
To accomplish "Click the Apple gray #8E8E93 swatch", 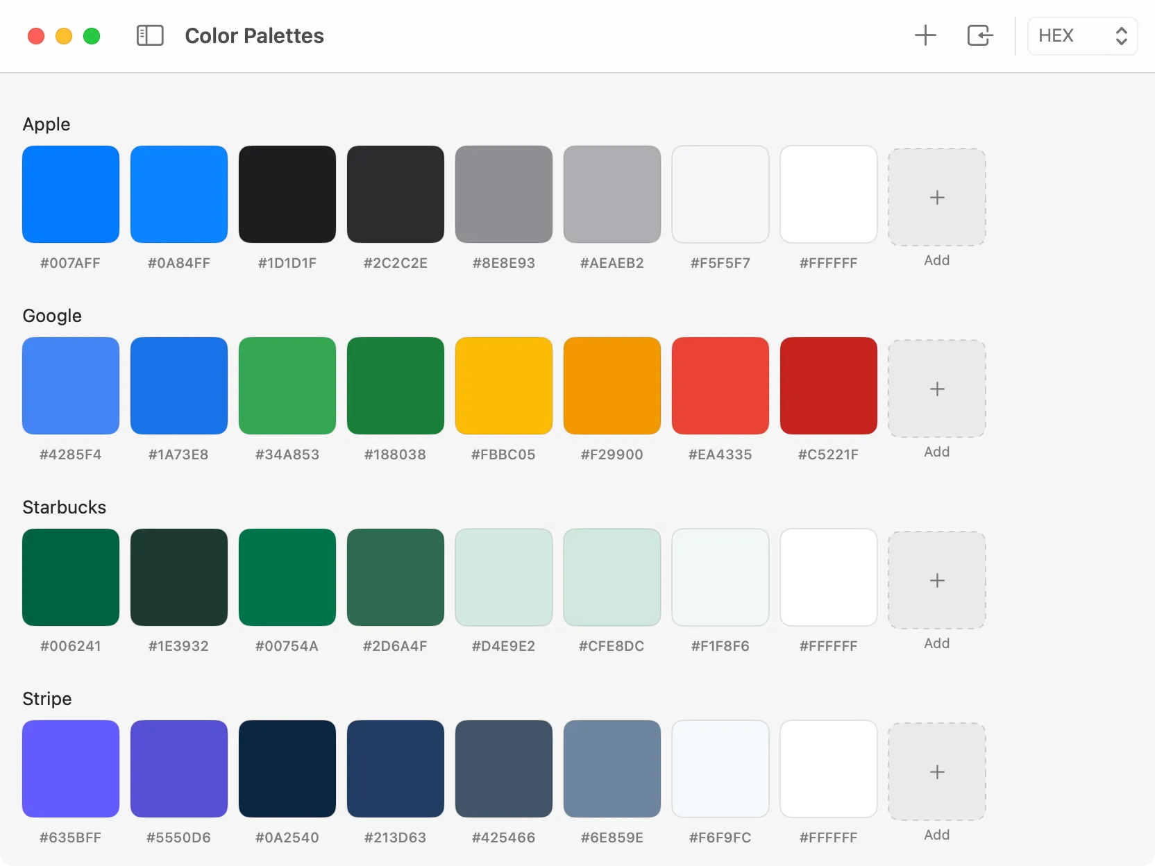I will pos(504,194).
